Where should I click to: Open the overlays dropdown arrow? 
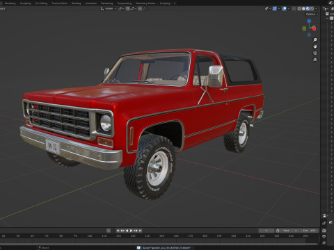pos(289,8)
